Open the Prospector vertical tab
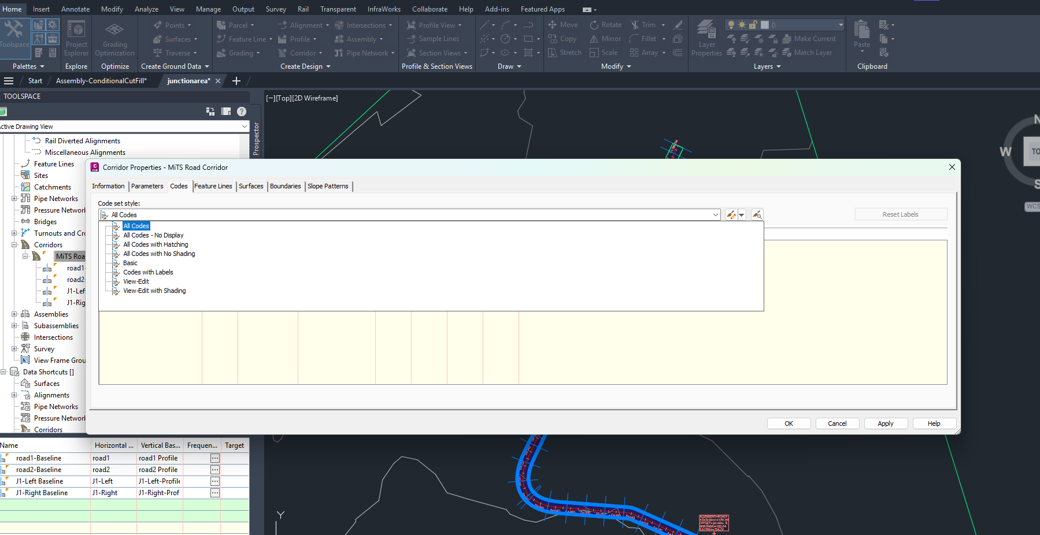 256,139
